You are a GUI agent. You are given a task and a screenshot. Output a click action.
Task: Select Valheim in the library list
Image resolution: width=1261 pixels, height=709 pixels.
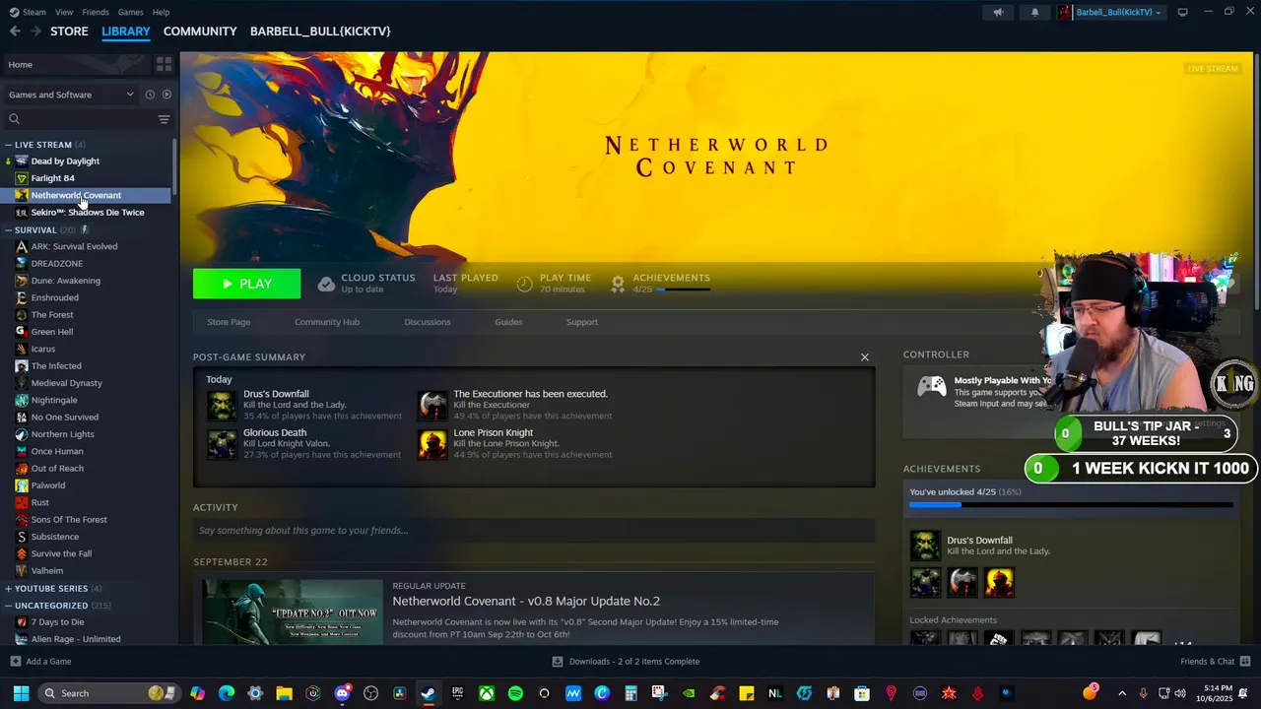[x=47, y=571]
